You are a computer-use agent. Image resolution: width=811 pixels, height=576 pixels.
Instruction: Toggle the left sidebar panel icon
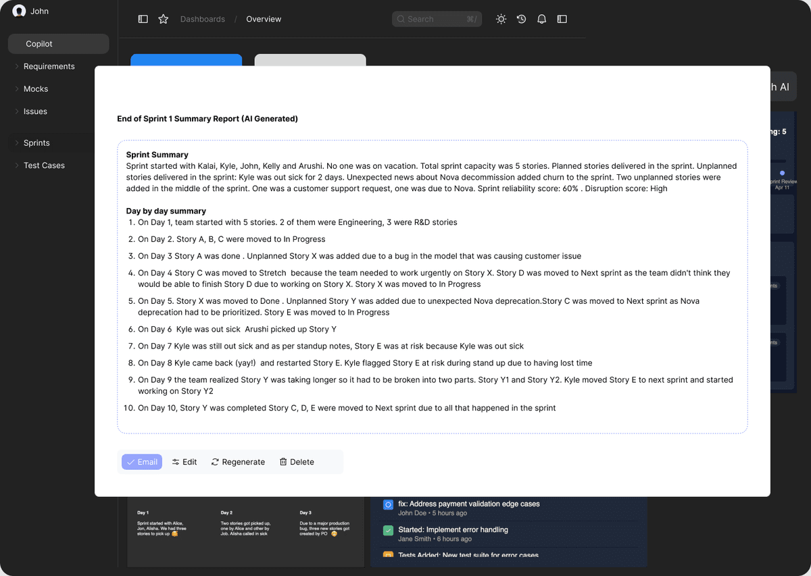pyautogui.click(x=143, y=19)
